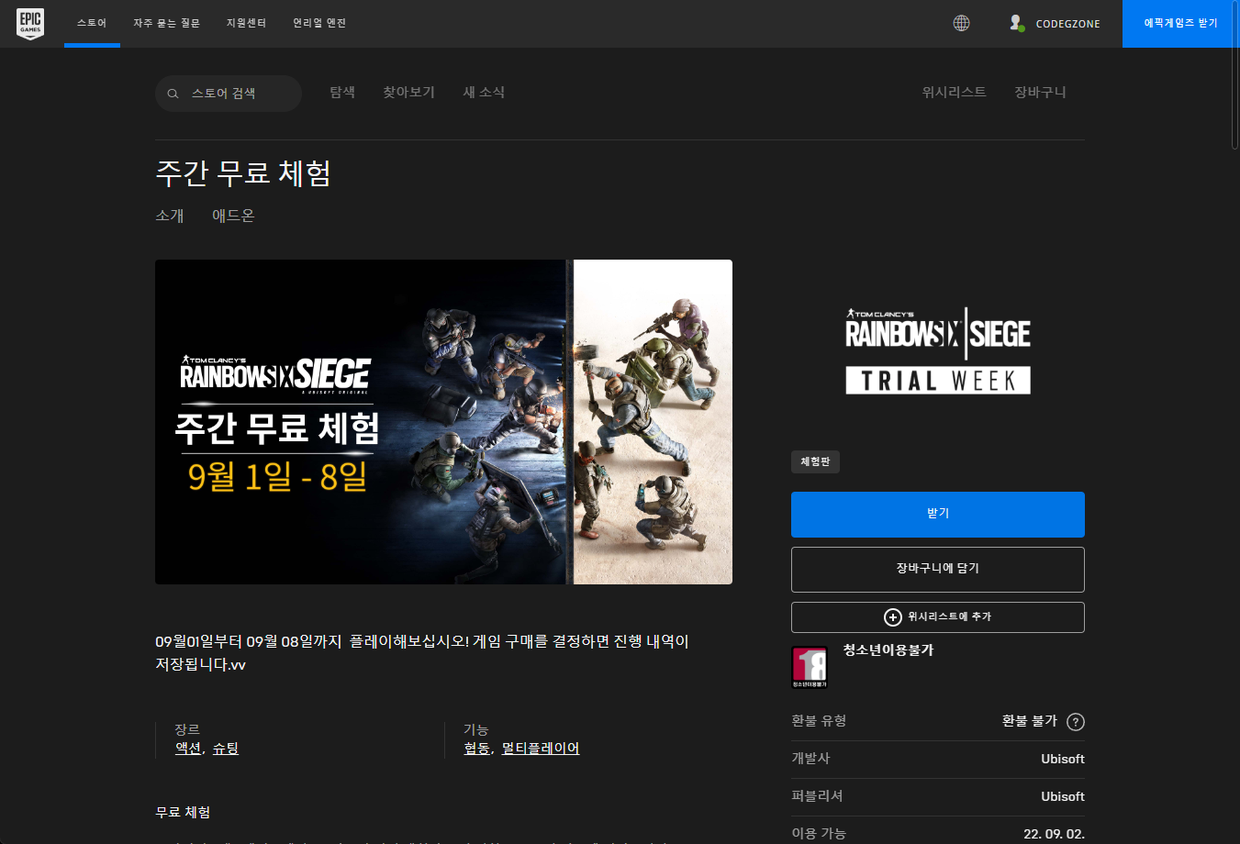Click the publisher value Ubisoft
The height and width of the screenshot is (844, 1240).
1063,796
